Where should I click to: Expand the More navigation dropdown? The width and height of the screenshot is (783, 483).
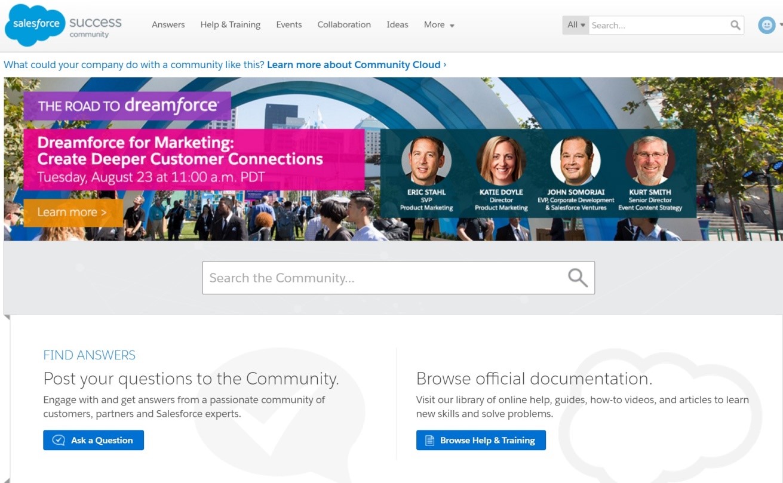tap(439, 24)
